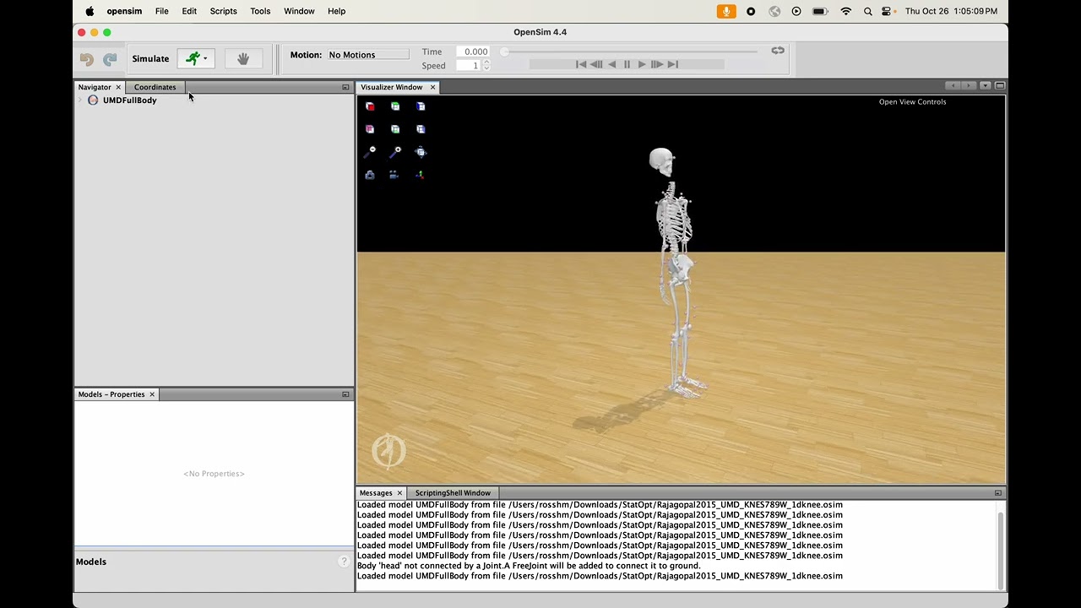Click Open View Controls link
Screen dimensions: 1081x608
912,102
